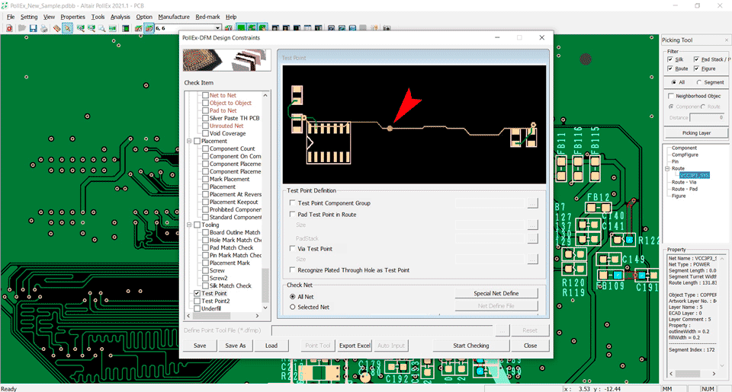
Task: Click the red icon before the Open folder
Action: tap(9, 28)
